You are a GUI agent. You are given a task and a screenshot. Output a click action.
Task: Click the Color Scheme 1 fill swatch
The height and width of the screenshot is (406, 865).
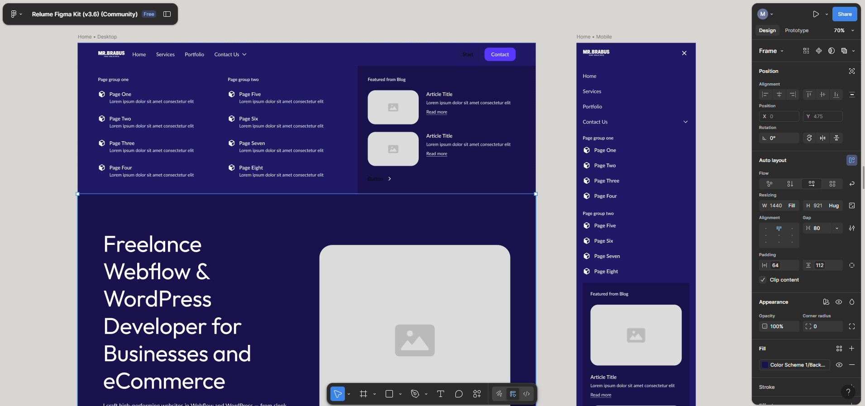[765, 365]
